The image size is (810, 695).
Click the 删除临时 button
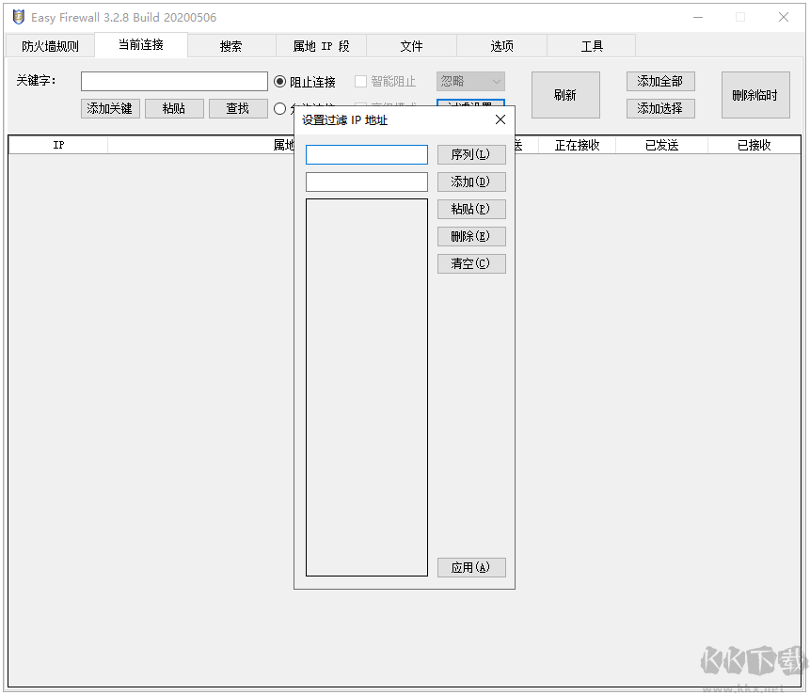coord(754,94)
